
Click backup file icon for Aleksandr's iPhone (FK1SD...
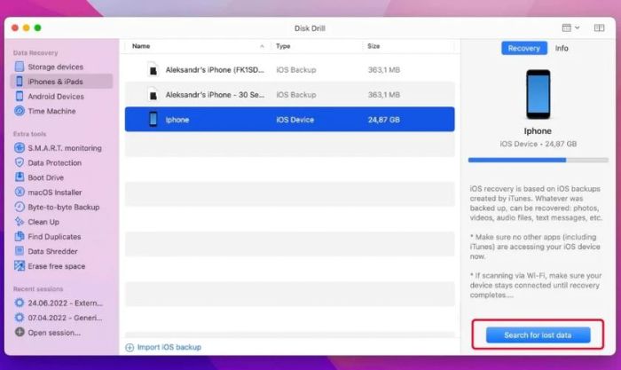[153, 70]
